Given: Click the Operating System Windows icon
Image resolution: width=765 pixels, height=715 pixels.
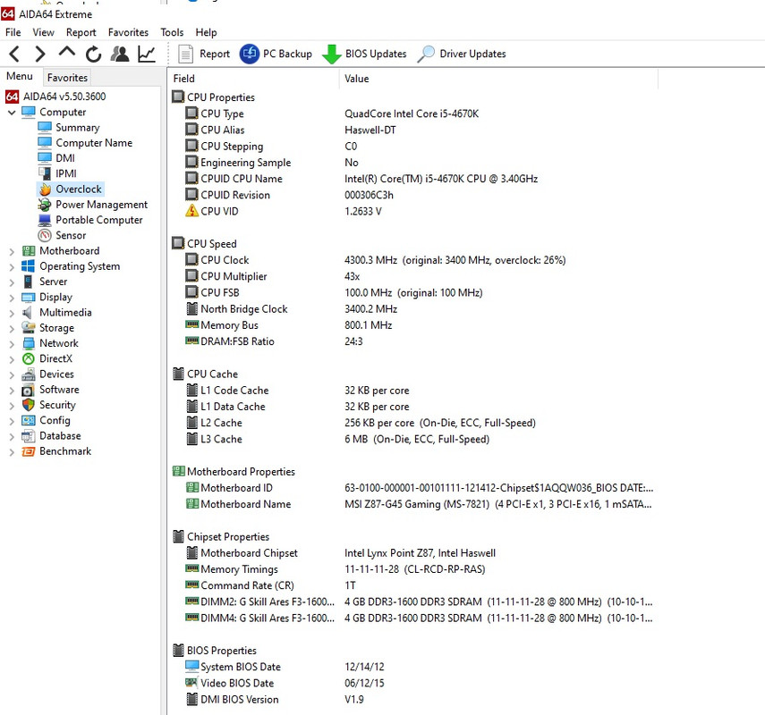Looking at the screenshot, I should pyautogui.click(x=29, y=266).
